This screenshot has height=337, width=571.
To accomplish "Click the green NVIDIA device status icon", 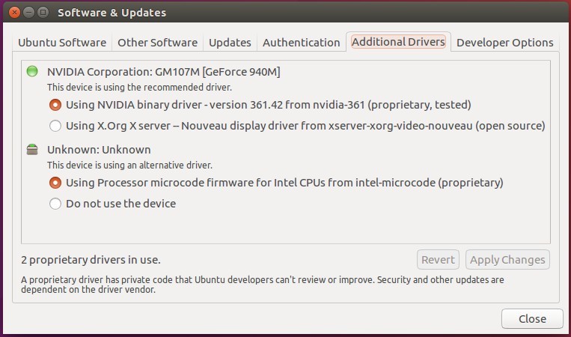I will (32, 71).
